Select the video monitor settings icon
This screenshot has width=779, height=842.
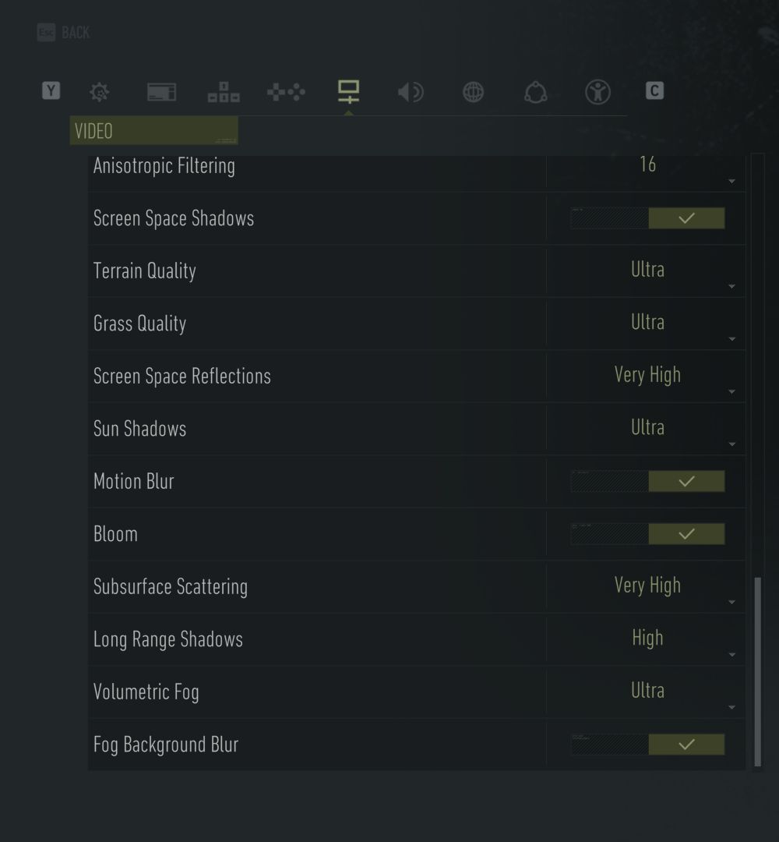[x=348, y=91]
